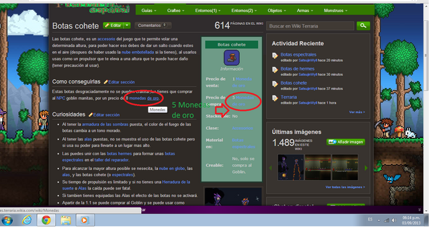The width and height of the screenshot is (430, 242).
Task: Click the edit icon beside Botas cohete activity
Action: click(275, 84)
